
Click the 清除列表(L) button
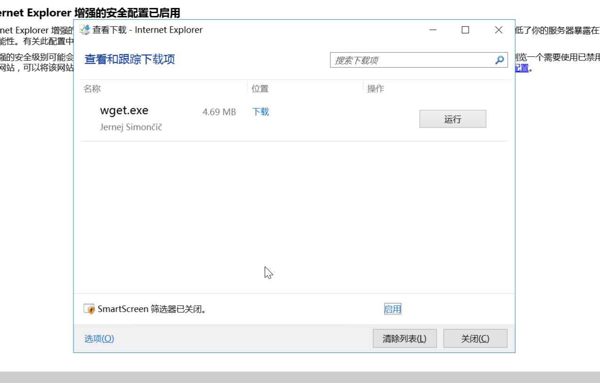pos(405,339)
